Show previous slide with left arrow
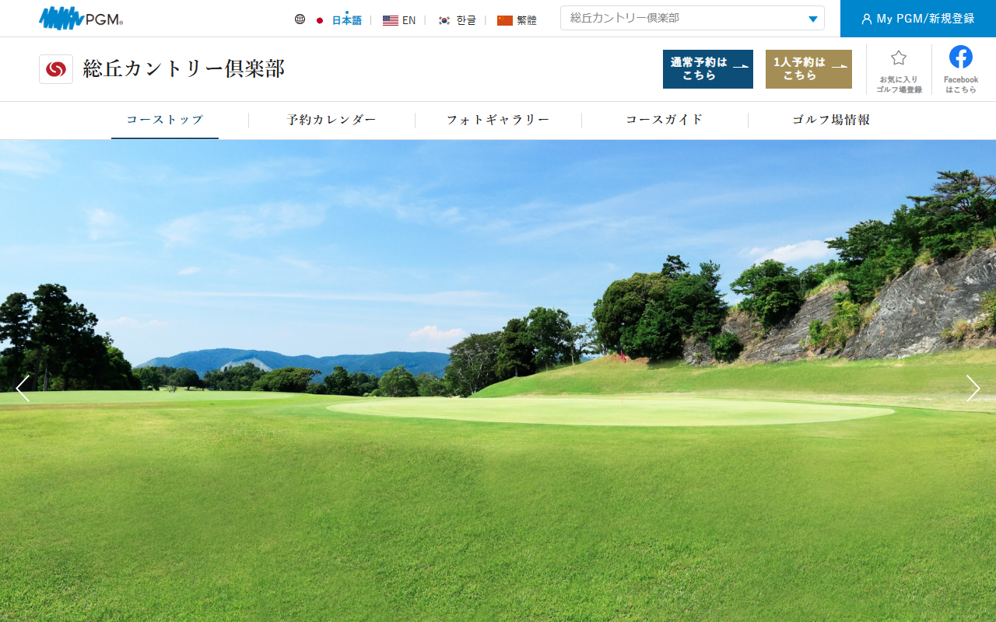Viewport: 996px width, 622px height. pos(23,389)
